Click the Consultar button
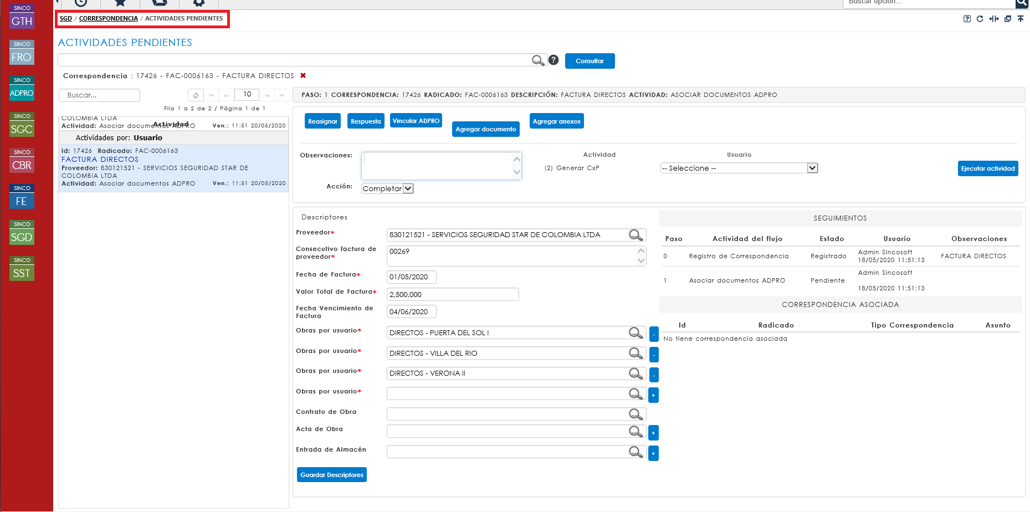 pyautogui.click(x=590, y=61)
